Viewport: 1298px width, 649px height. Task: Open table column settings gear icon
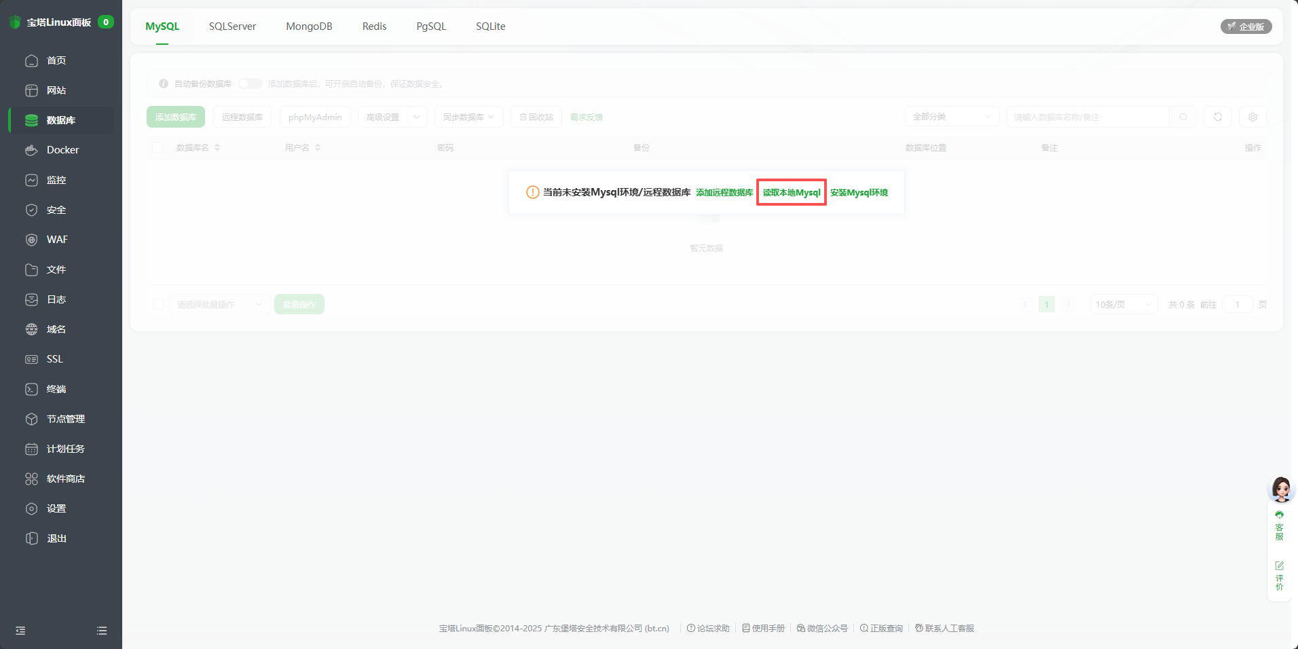pos(1253,117)
